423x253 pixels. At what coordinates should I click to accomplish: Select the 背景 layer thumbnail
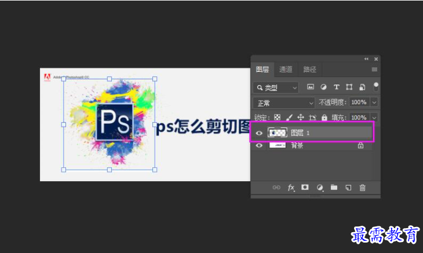tap(278, 145)
